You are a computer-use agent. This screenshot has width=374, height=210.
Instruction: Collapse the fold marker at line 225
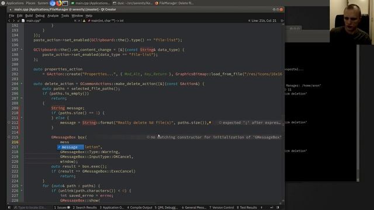[22, 185]
